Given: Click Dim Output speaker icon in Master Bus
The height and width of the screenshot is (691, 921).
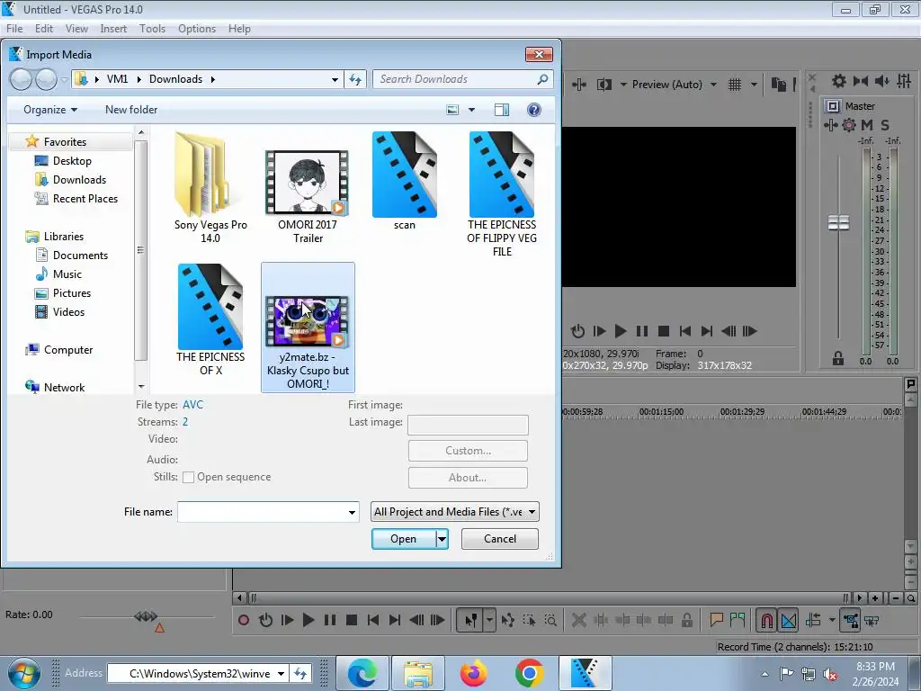Looking at the screenshot, I should (x=882, y=81).
